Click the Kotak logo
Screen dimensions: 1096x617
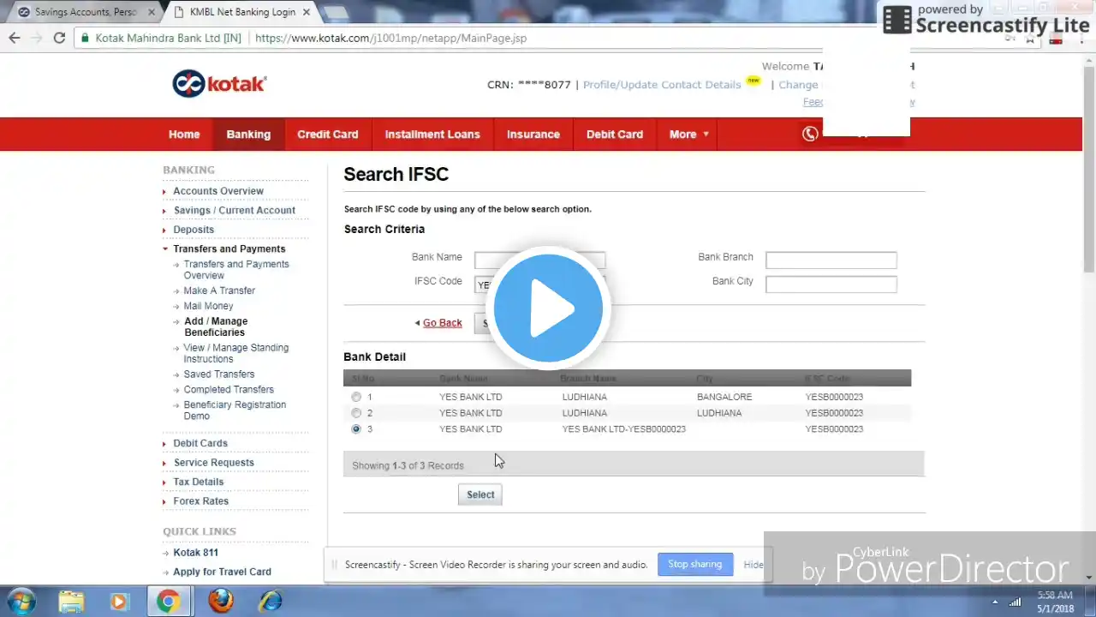tap(219, 83)
